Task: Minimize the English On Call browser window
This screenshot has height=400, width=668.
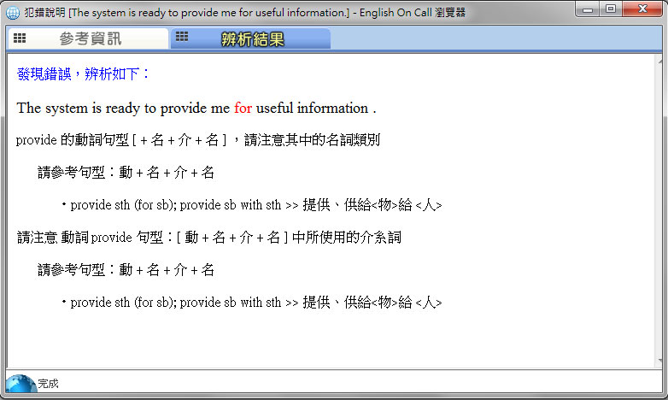Action: pyautogui.click(x=588, y=9)
